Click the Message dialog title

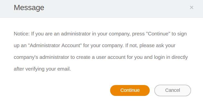[29, 8]
